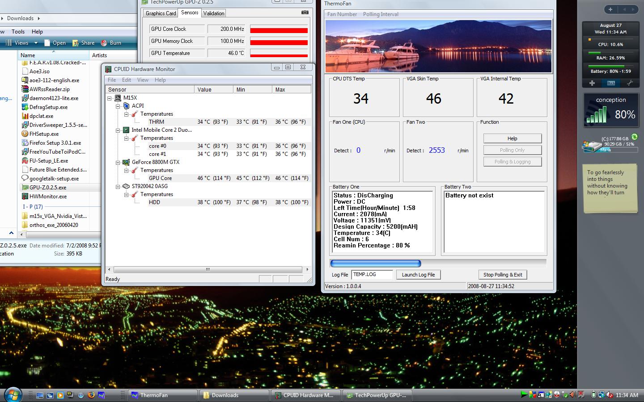Screen dimensions: 644x402
Task: Click Downloads in Explorer address bar
Action: click(20, 18)
